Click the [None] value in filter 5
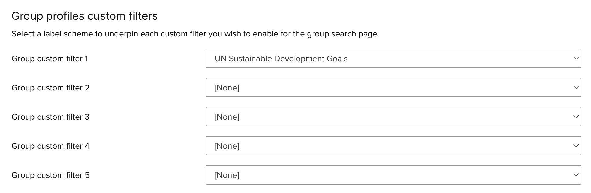The height and width of the screenshot is (193, 591). 227,175
